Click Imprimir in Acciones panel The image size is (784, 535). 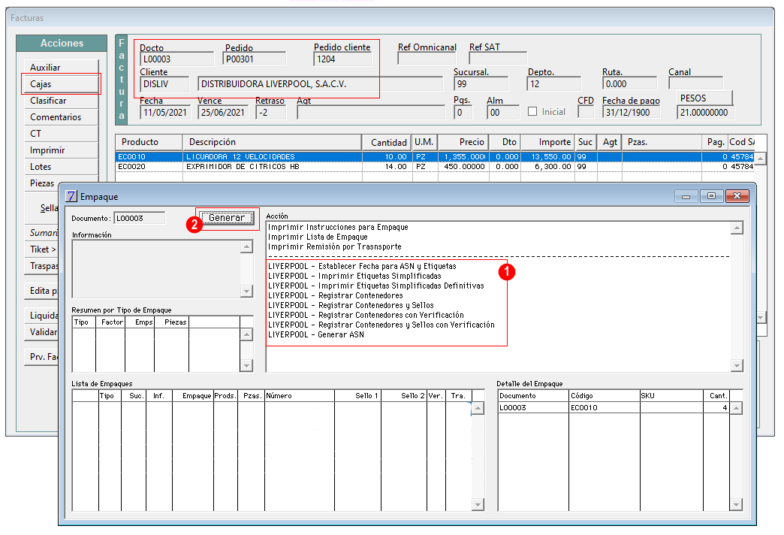(61, 150)
